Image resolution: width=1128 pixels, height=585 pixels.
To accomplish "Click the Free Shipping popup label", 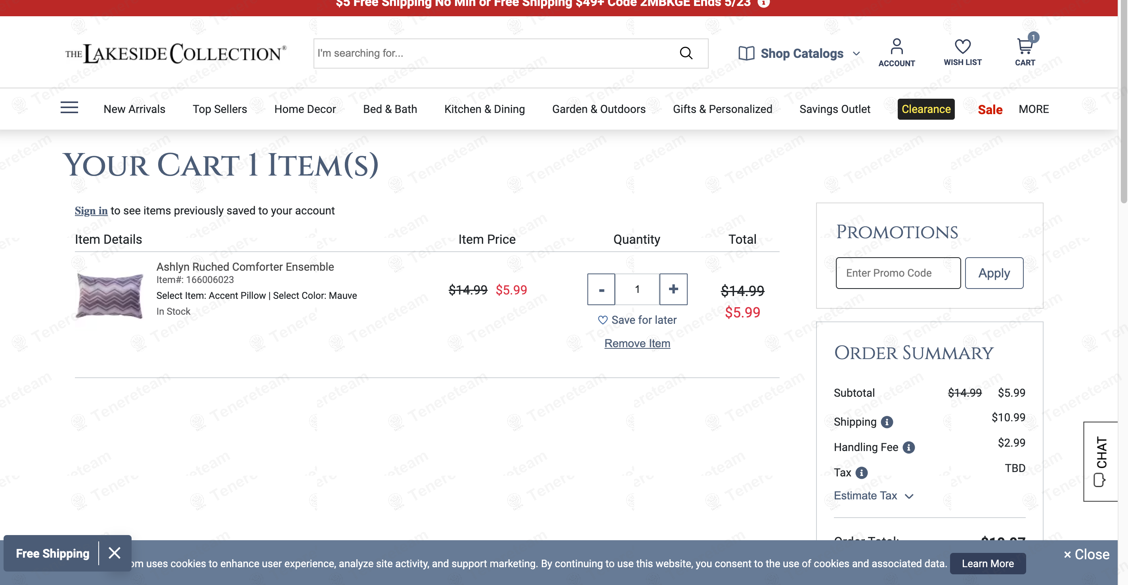I will (x=53, y=553).
